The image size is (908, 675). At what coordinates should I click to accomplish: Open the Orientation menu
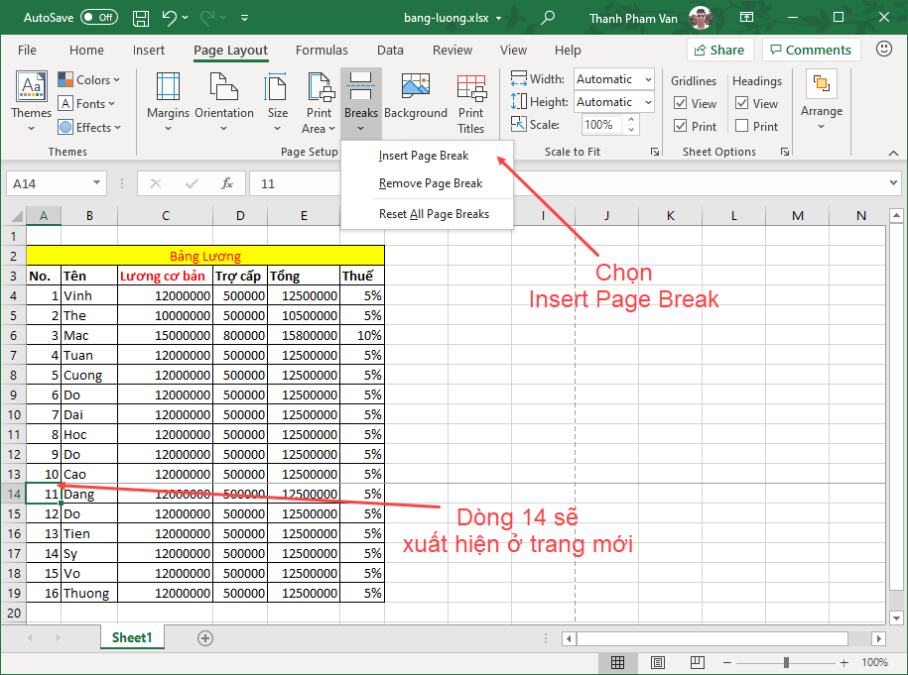[x=224, y=102]
